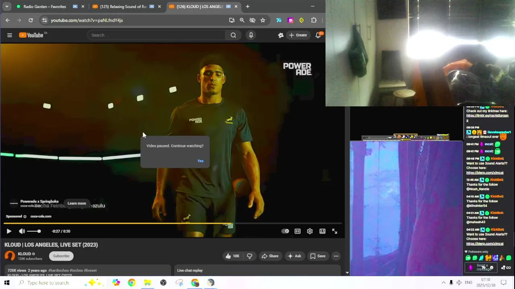515x289 pixels.
Task: Open the Chrome extensions puzzle icon
Action: 314,20
